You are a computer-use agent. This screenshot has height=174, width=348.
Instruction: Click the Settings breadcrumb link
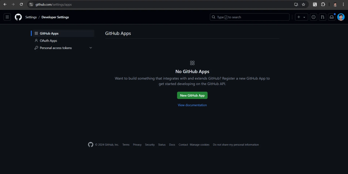31,17
